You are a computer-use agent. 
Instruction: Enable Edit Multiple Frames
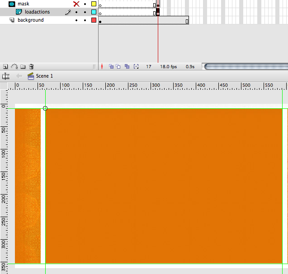click(x=127, y=66)
